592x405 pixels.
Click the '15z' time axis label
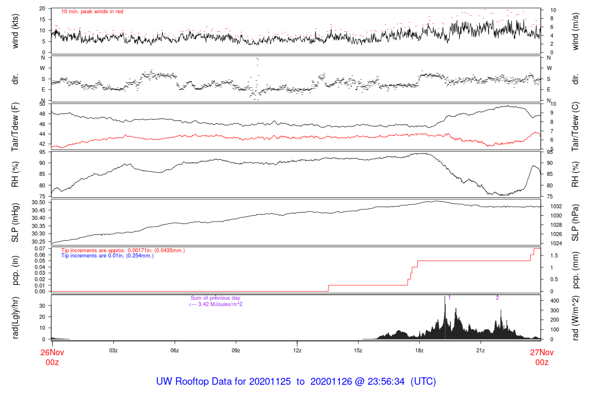point(358,351)
